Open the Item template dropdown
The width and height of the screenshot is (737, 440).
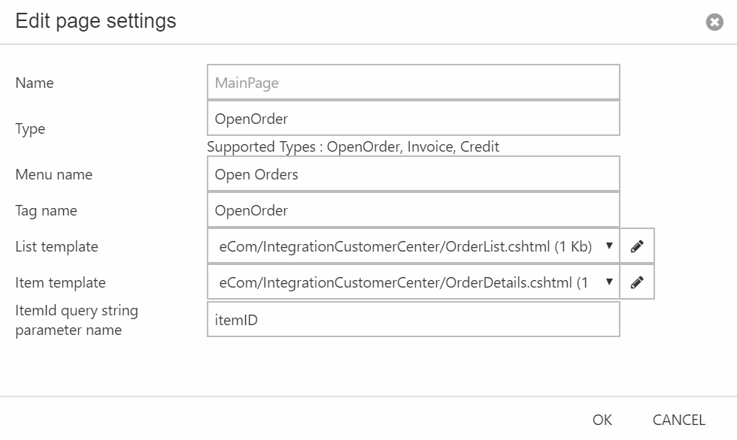tap(413, 282)
